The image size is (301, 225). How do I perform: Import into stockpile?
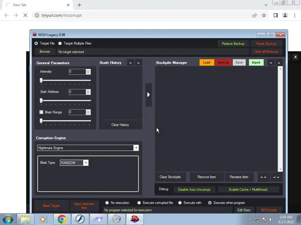[x=256, y=63]
